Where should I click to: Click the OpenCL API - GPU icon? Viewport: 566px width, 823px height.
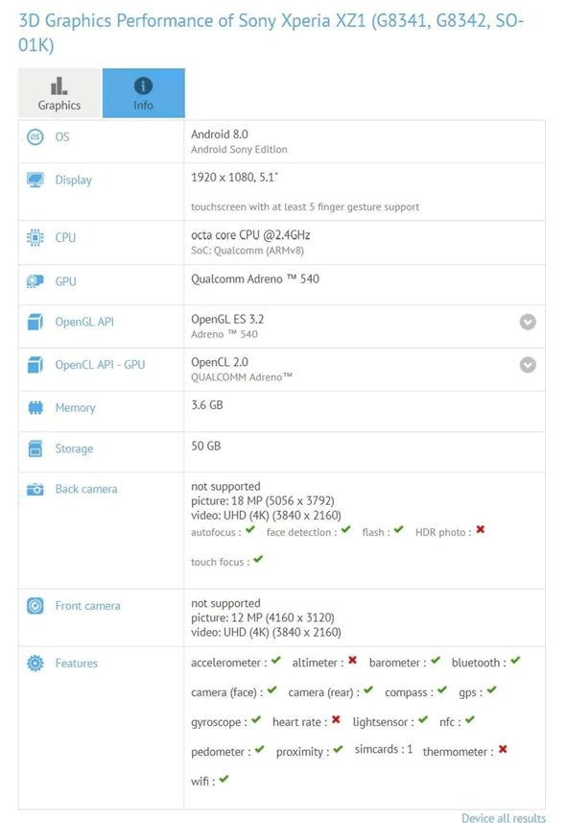point(35,365)
